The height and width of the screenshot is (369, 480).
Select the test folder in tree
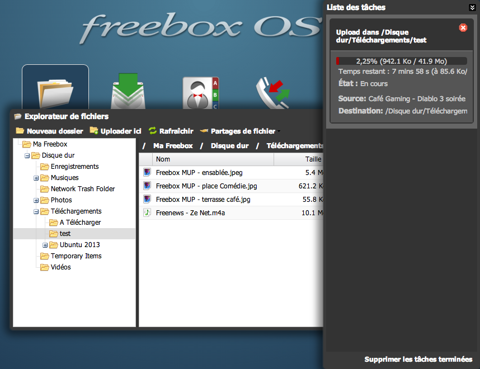(74, 234)
